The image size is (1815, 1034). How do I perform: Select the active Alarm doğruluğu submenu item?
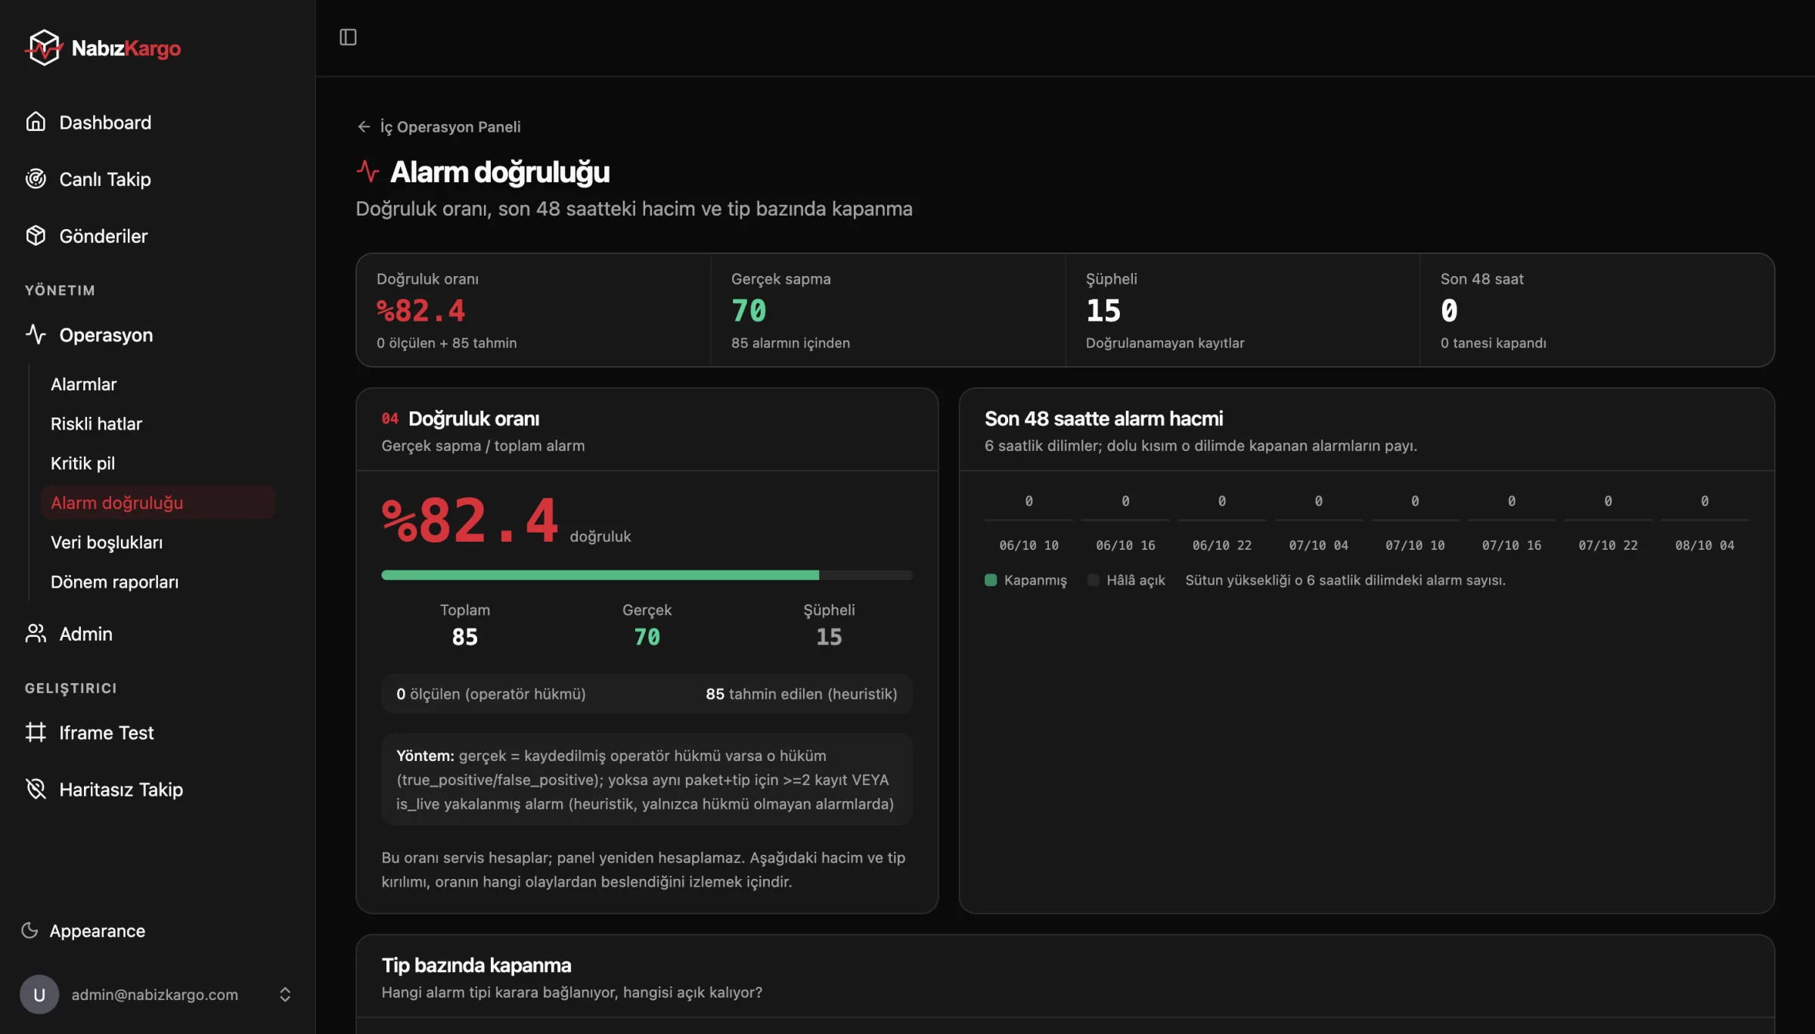[x=158, y=502]
